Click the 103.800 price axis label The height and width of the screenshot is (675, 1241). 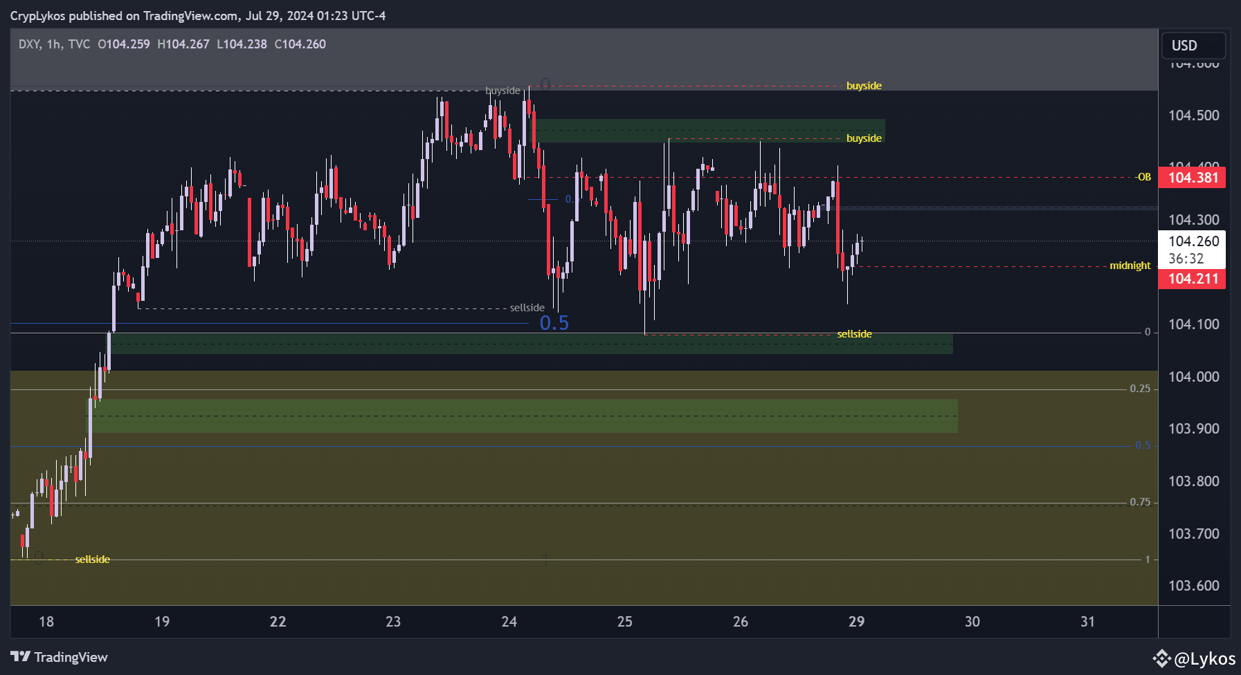click(1194, 481)
